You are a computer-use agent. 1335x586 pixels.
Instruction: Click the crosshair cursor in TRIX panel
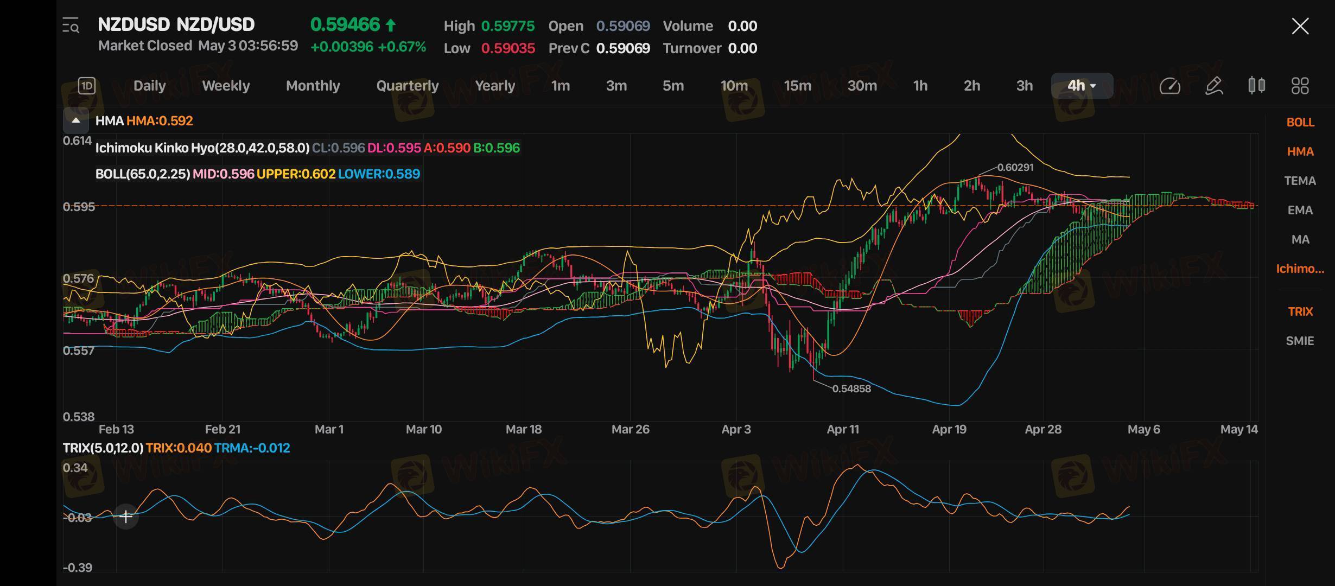tap(126, 517)
